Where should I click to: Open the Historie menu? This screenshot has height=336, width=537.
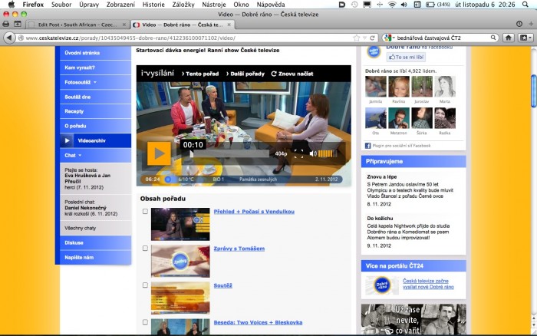153,5
